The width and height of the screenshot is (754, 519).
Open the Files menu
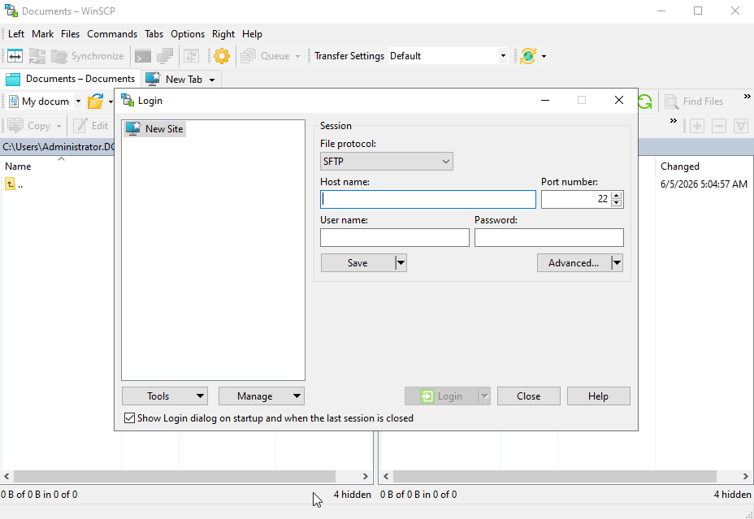[x=70, y=34]
